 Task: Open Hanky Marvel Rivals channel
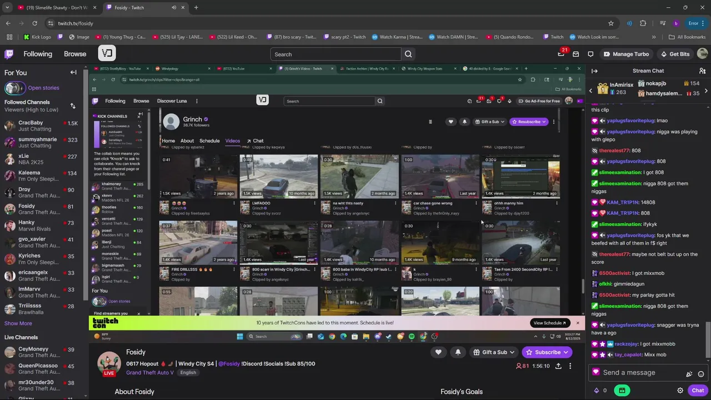point(42,226)
